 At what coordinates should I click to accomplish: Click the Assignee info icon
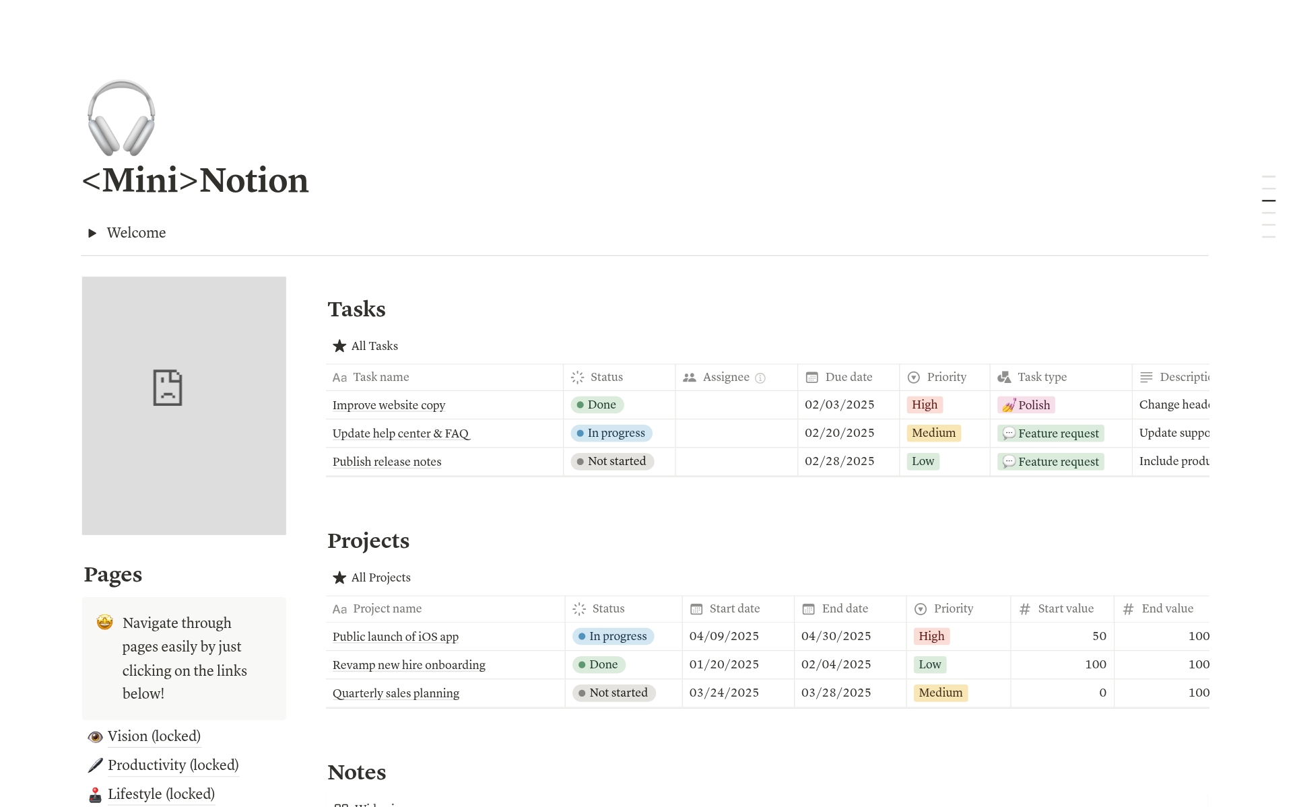pyautogui.click(x=760, y=378)
